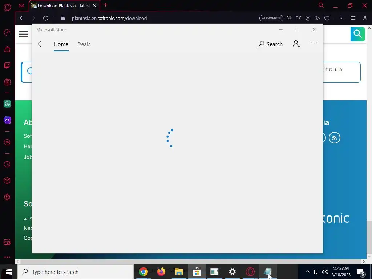Open sidebar three-dot setup menu
Screen dimensions: 372x279
coord(7,257)
